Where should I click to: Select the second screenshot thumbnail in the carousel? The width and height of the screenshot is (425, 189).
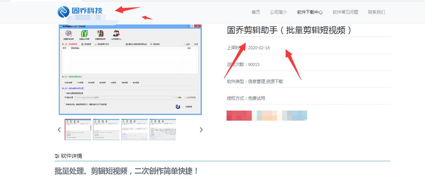coord(106,129)
